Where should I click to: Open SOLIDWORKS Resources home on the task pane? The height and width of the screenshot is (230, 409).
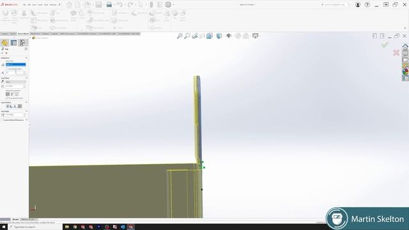click(405, 47)
